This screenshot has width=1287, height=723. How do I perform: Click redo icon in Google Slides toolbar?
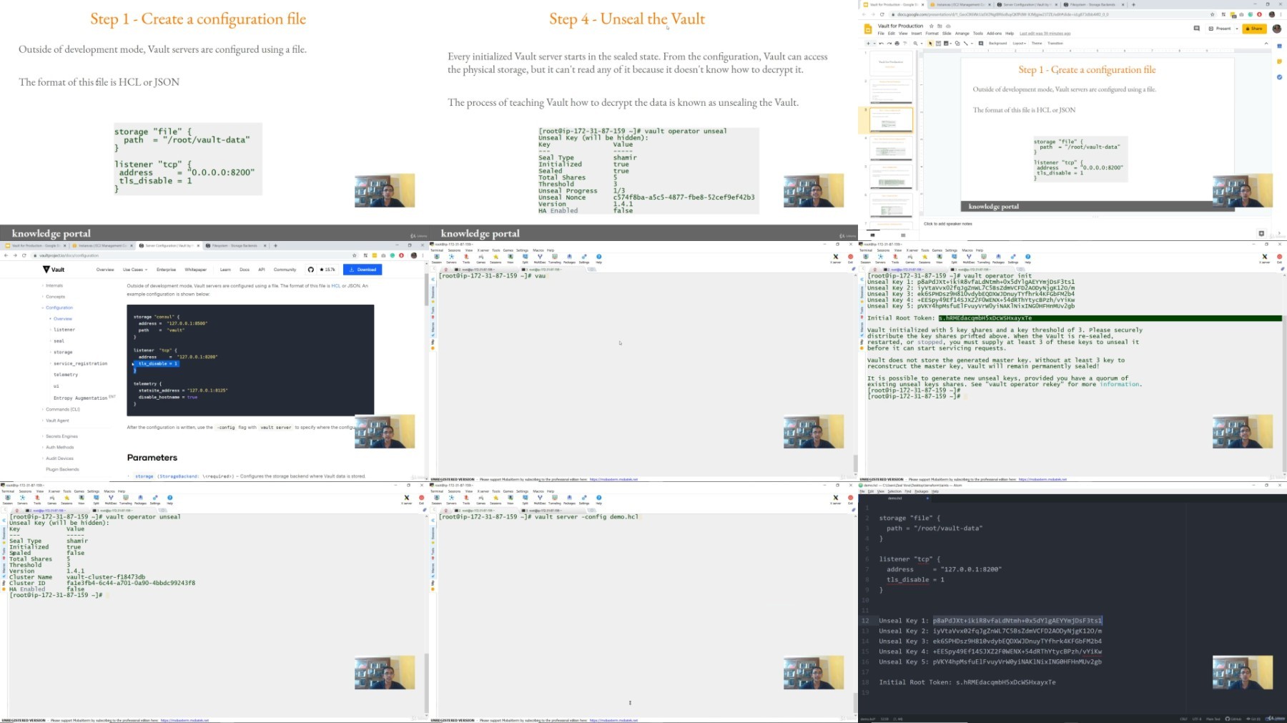coord(889,43)
